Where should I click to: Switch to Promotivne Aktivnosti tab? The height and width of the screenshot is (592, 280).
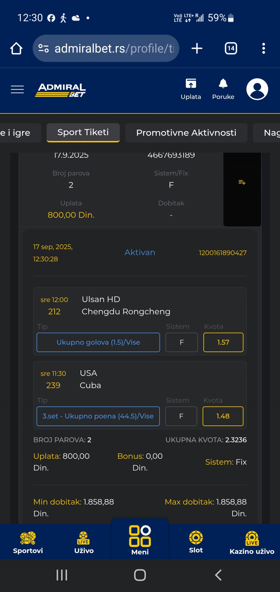coord(186,133)
